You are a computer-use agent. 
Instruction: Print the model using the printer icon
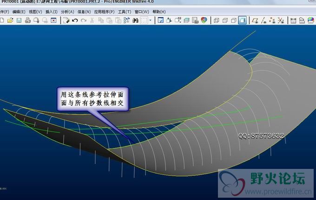coord(27,20)
